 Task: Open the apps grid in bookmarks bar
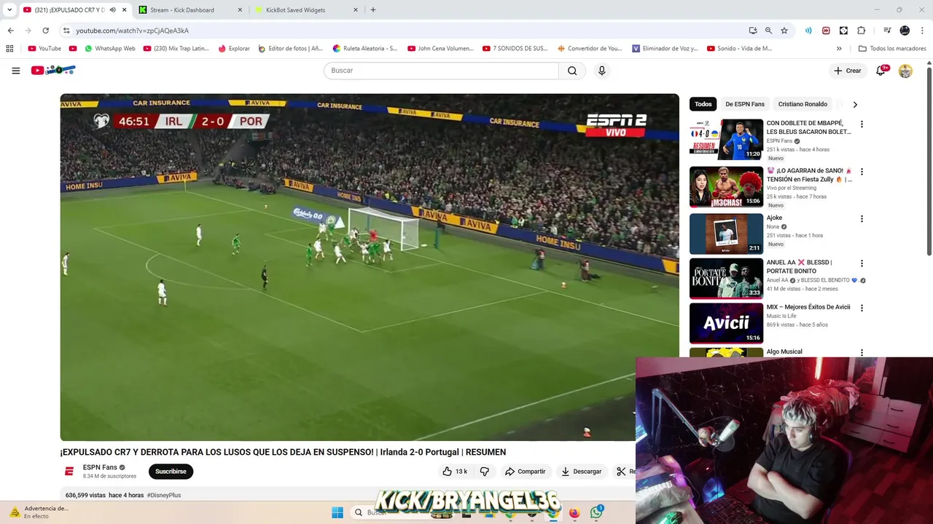9,49
